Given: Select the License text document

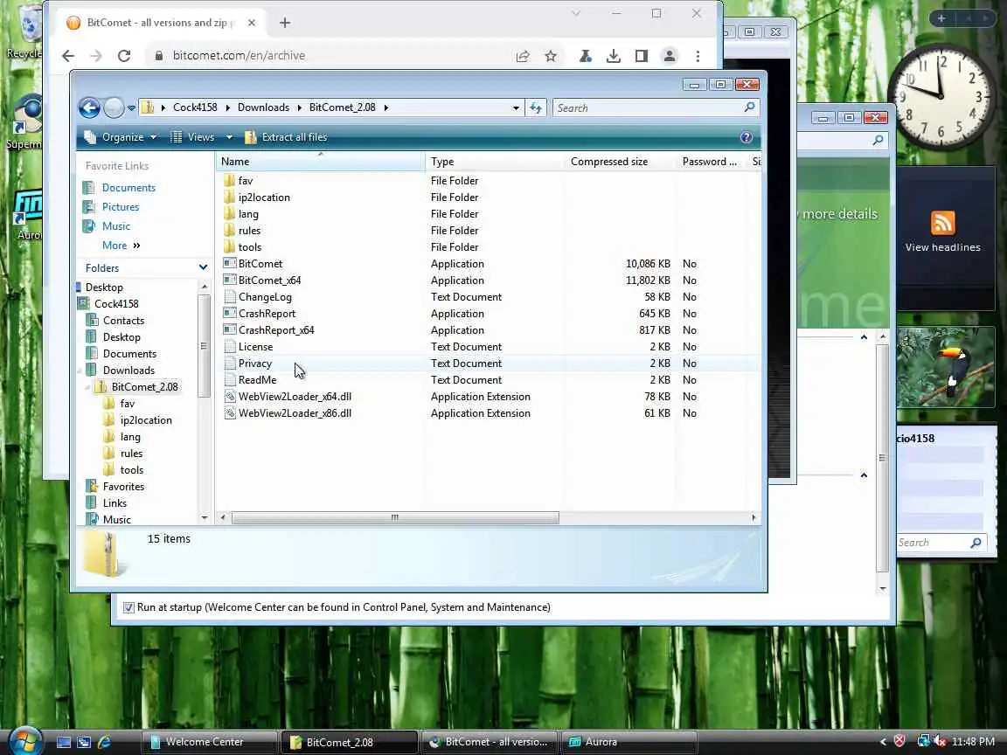Looking at the screenshot, I should tap(255, 347).
